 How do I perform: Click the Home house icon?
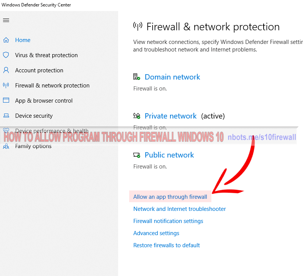[6, 40]
